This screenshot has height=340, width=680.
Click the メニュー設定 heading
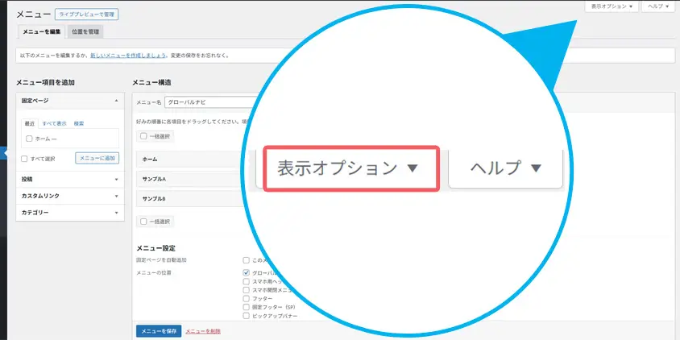click(x=155, y=248)
